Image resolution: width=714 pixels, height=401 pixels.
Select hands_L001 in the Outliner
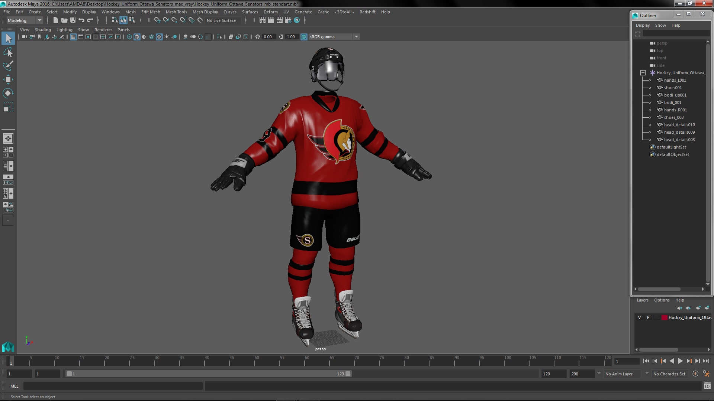675,80
